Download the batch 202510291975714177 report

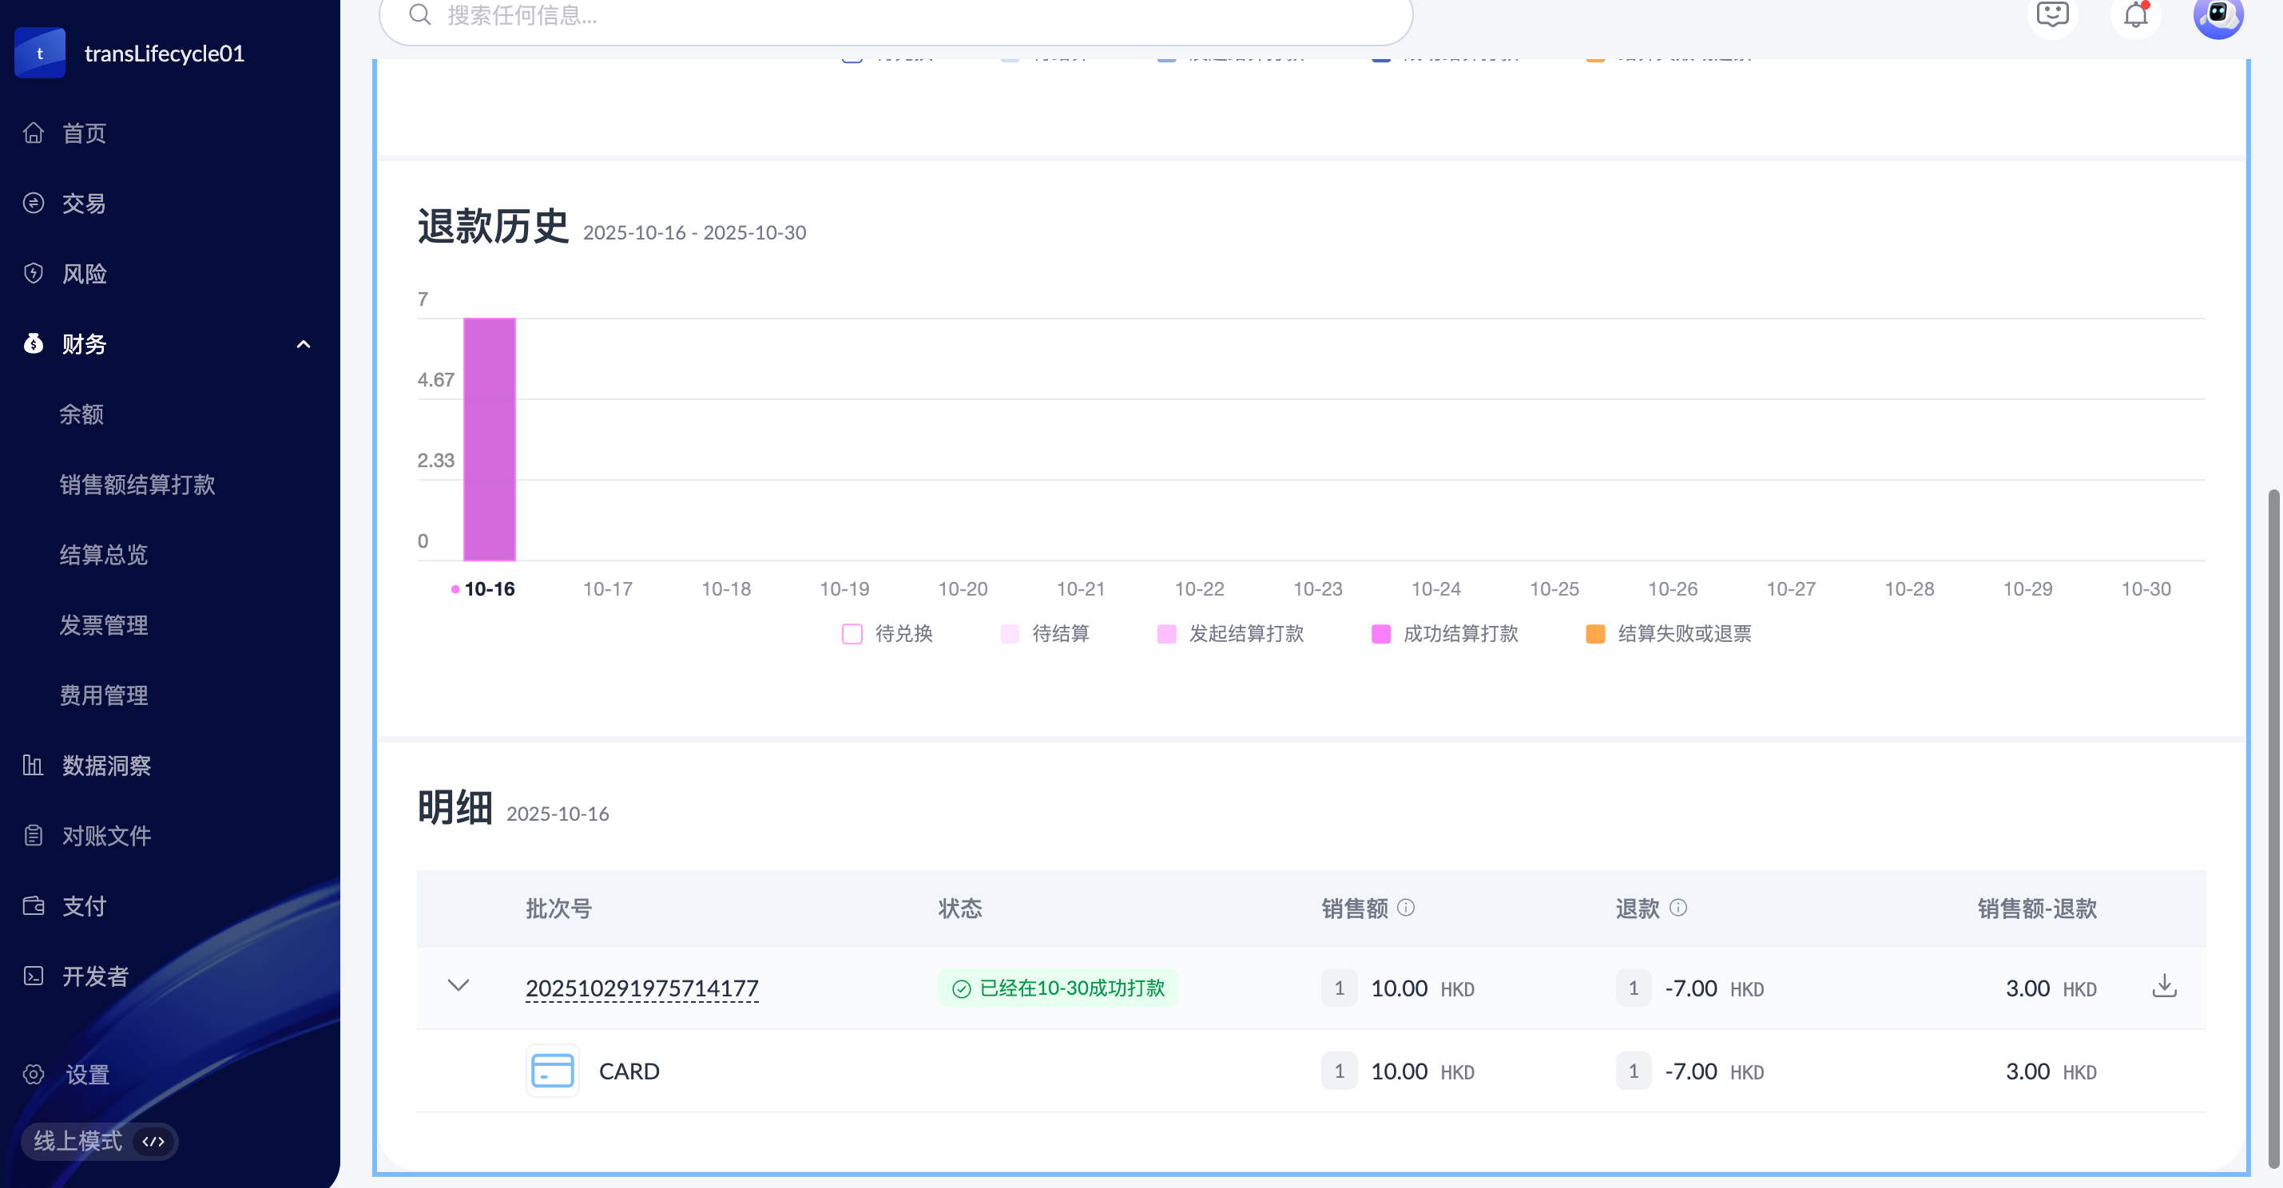click(x=2164, y=986)
